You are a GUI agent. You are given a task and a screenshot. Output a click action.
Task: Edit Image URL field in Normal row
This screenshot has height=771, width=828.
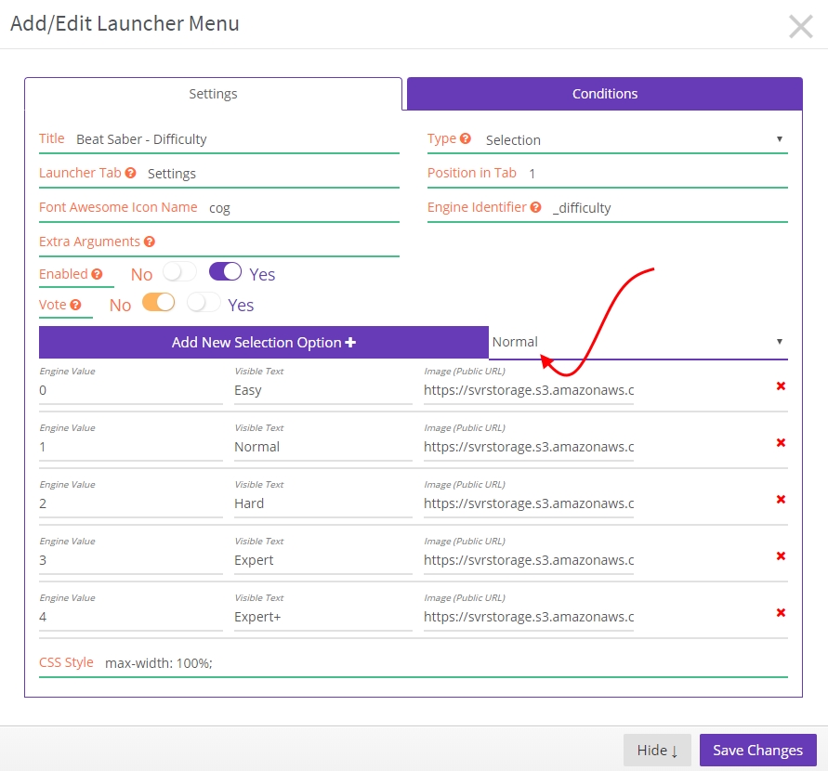(x=529, y=447)
